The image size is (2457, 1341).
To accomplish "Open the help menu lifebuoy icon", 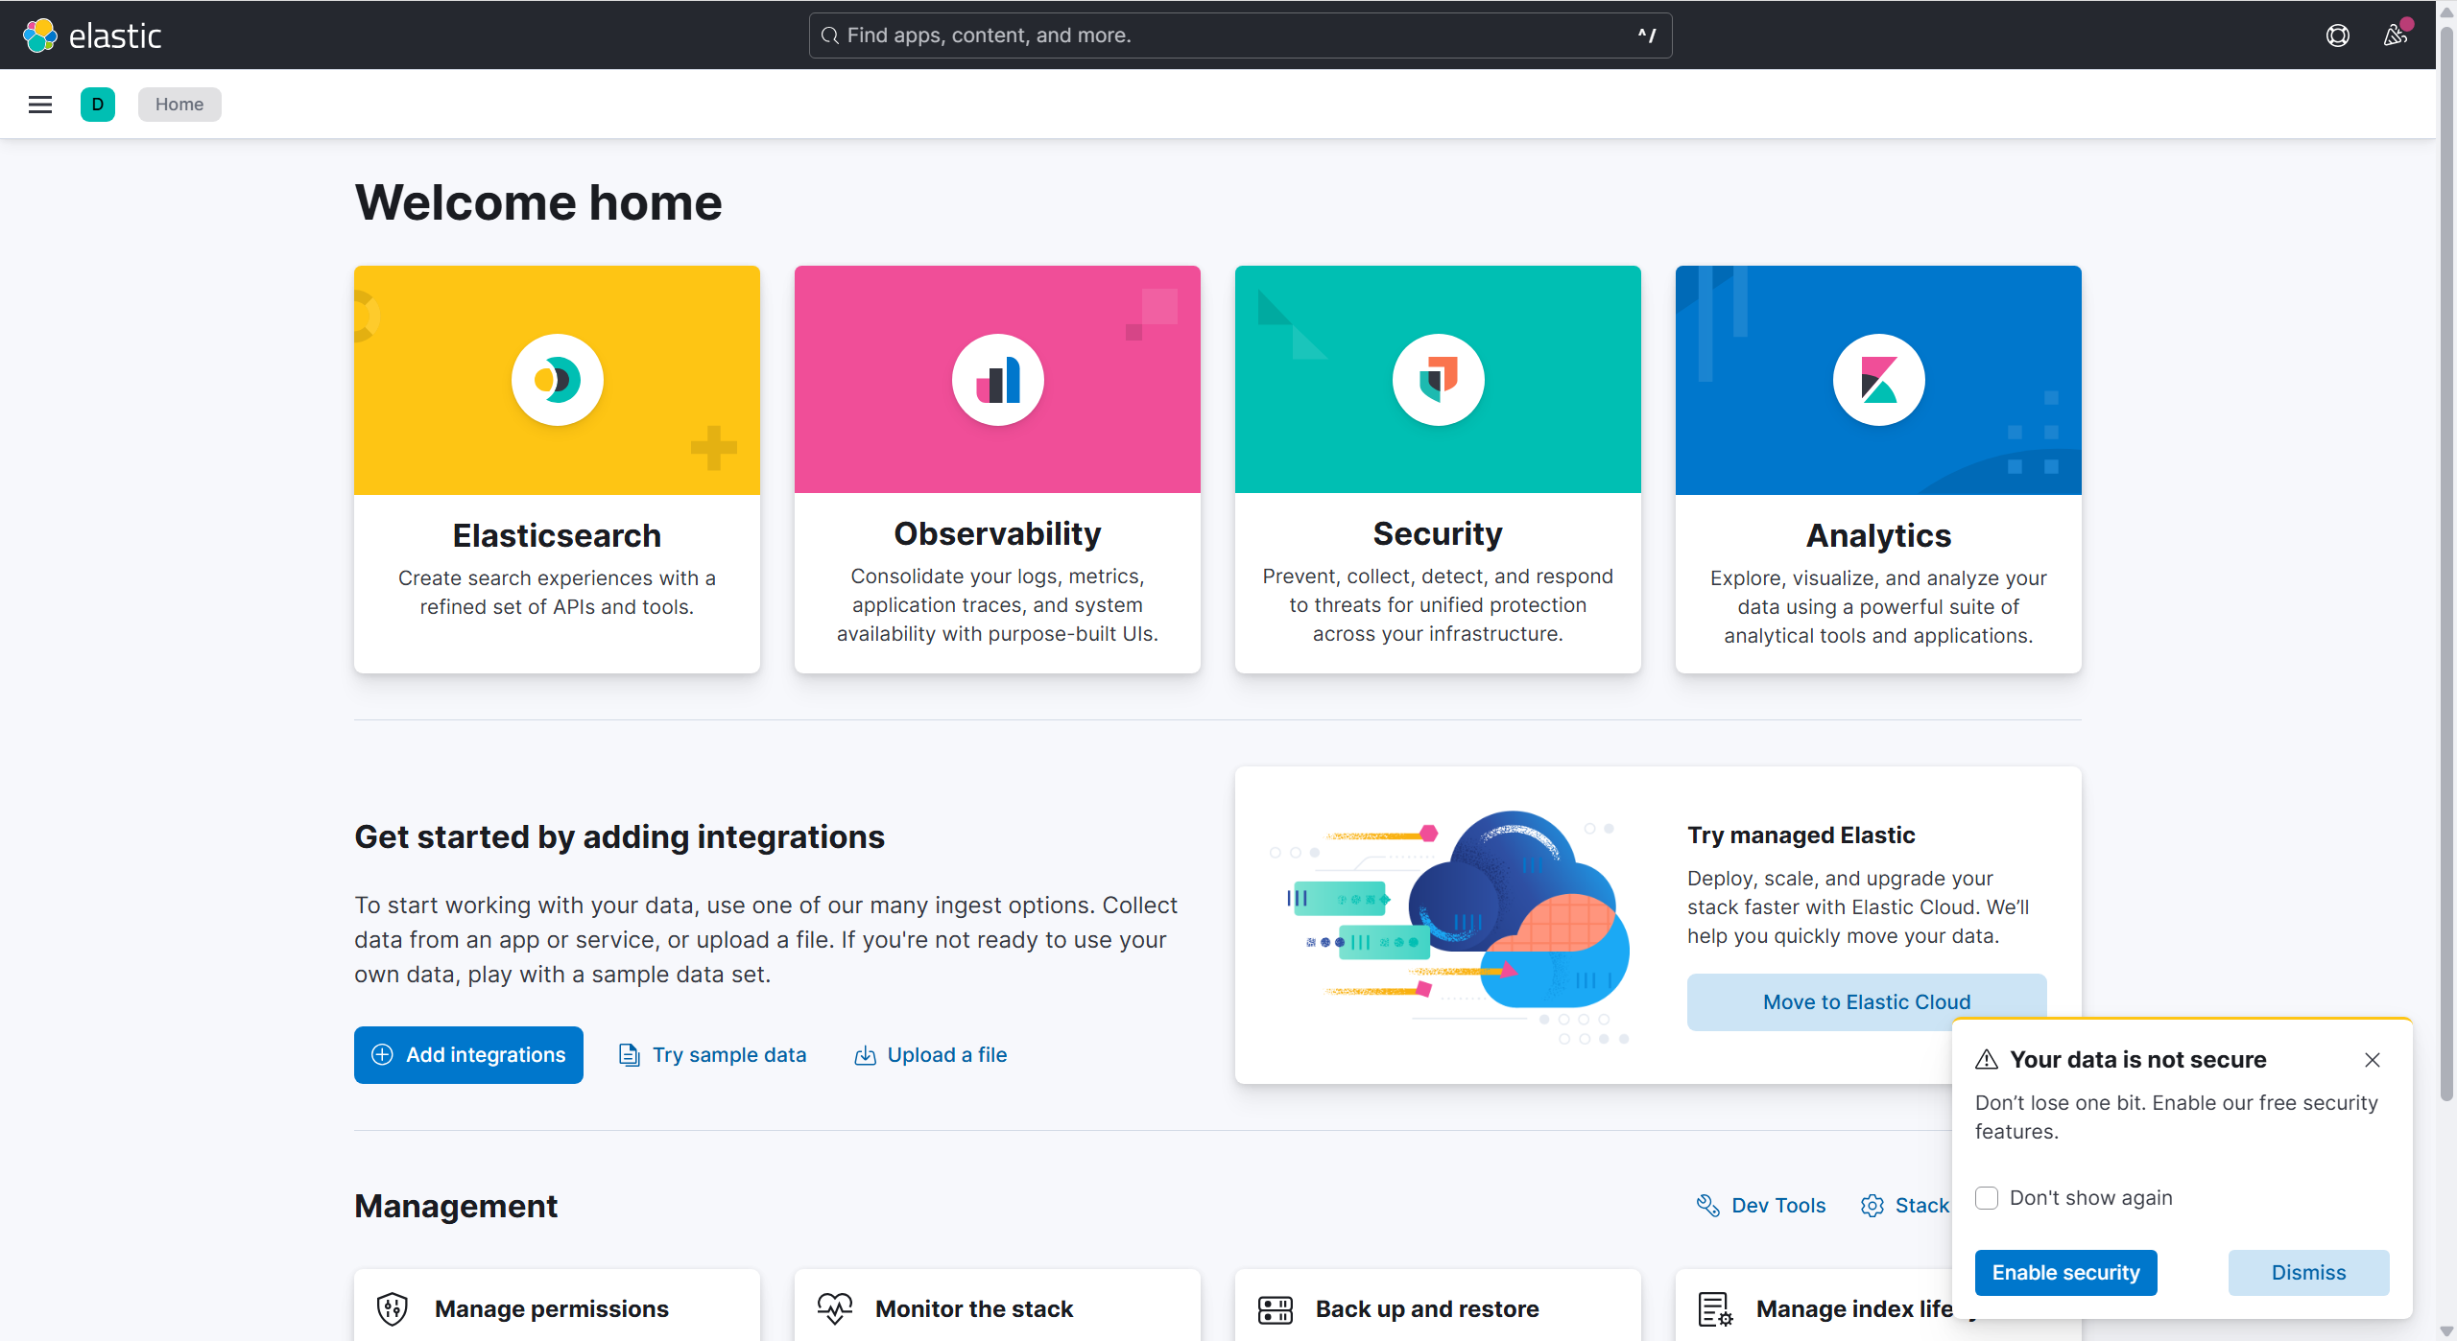I will click(2337, 35).
